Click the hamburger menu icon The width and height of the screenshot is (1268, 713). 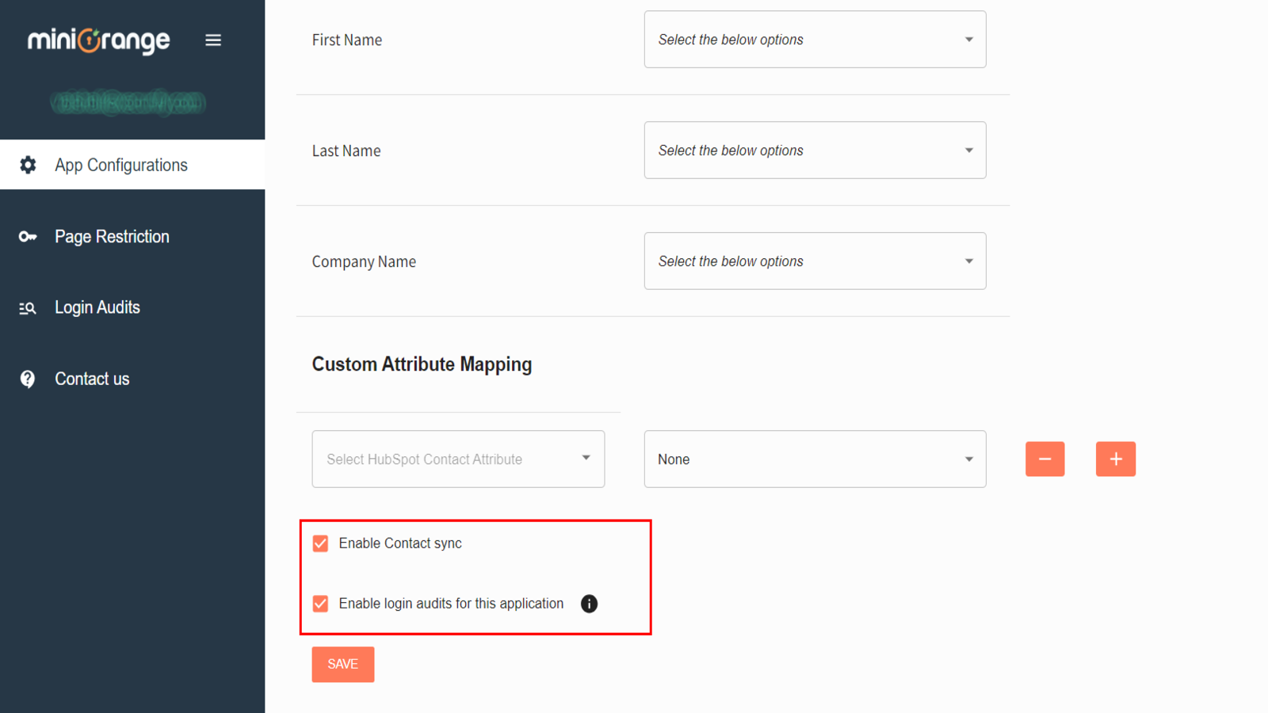[x=212, y=40]
